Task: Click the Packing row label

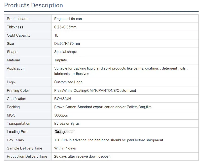Action: coord(13,107)
